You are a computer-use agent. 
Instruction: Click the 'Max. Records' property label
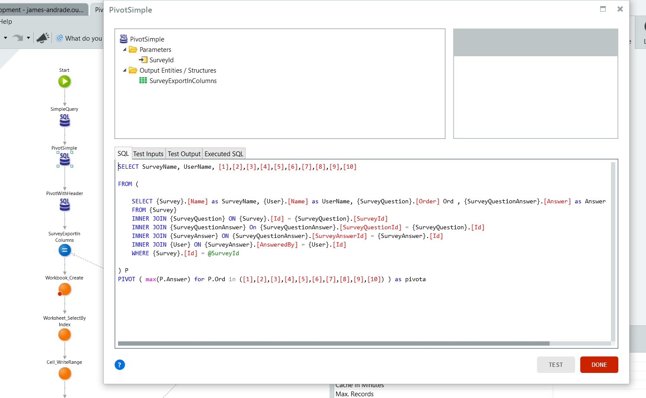pyautogui.click(x=355, y=394)
